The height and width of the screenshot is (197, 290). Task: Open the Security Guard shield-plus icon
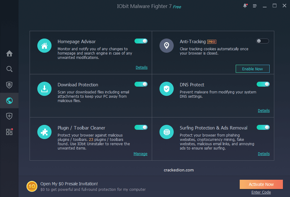(x=9, y=116)
